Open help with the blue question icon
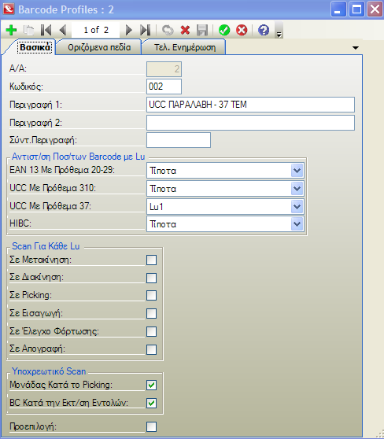Viewport: 384px width, 439px height. pyautogui.click(x=264, y=30)
